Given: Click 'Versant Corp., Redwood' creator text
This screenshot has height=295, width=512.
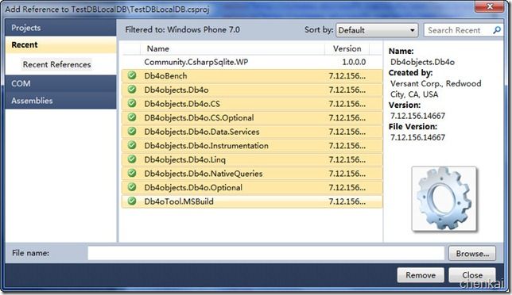Looking at the screenshot, I should (x=436, y=84).
